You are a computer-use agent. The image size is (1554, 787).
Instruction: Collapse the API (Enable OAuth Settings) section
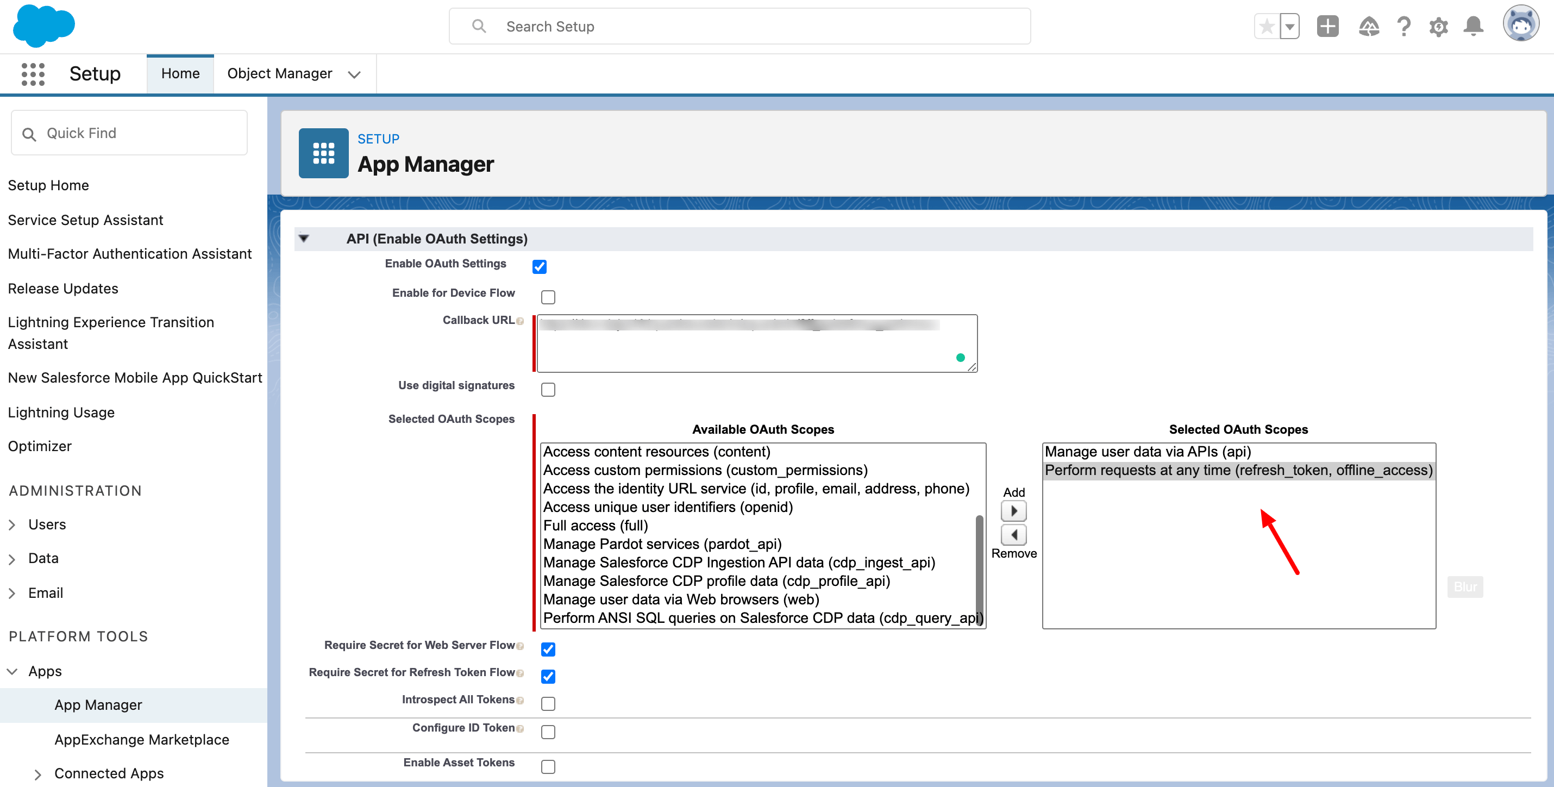point(304,239)
